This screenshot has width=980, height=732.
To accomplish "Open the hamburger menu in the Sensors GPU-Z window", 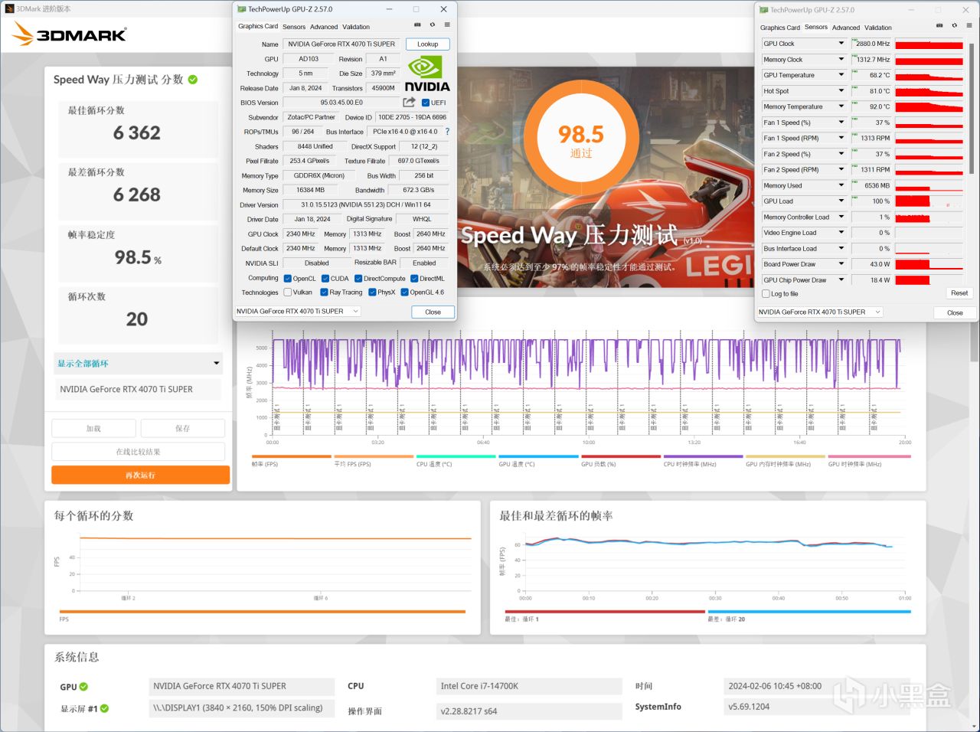I will (969, 26).
